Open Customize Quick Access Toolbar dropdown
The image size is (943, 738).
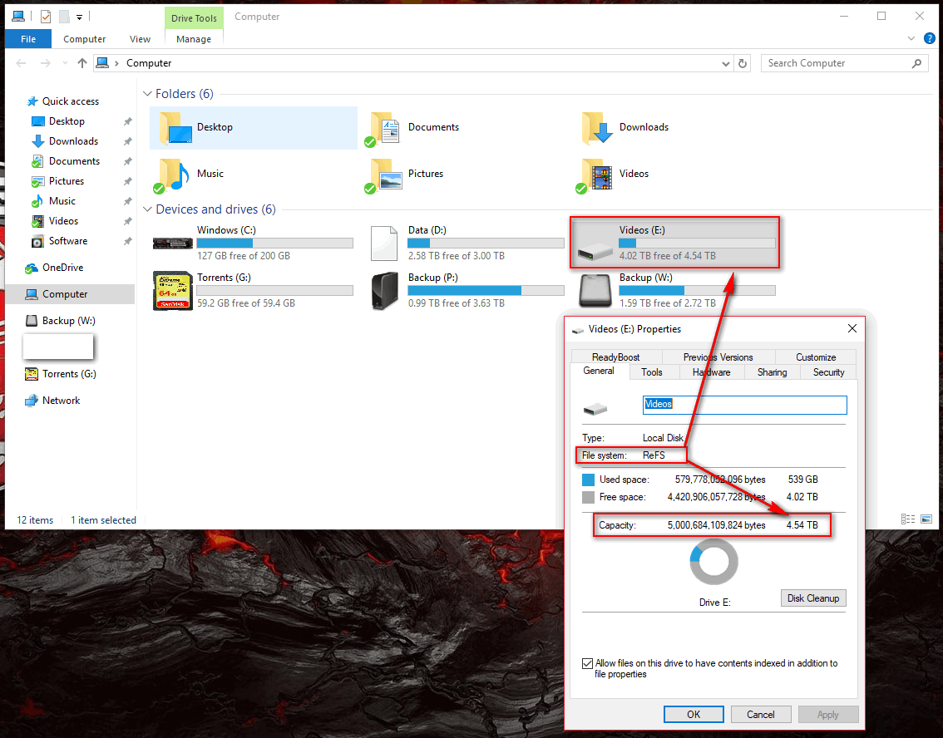point(79,17)
